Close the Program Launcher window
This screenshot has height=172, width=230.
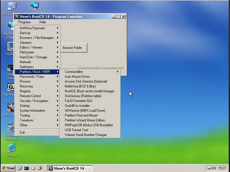tap(123, 17)
